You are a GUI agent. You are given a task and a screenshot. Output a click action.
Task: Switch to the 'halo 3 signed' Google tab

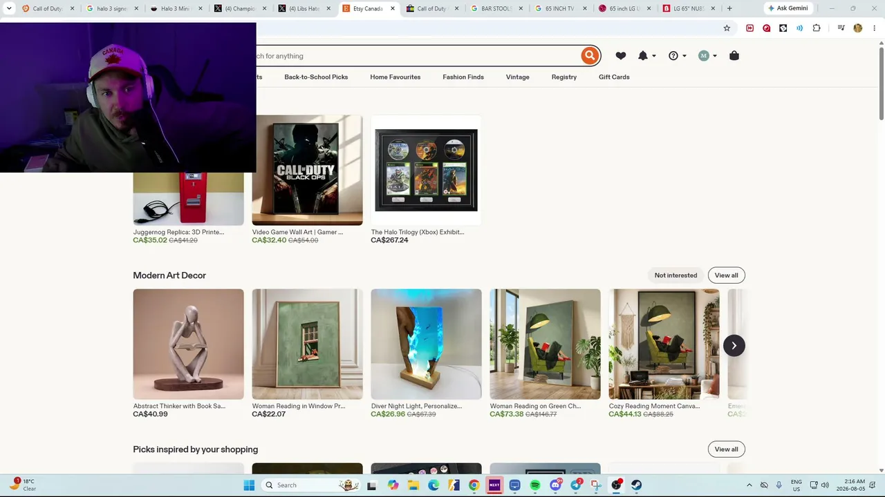112,8
